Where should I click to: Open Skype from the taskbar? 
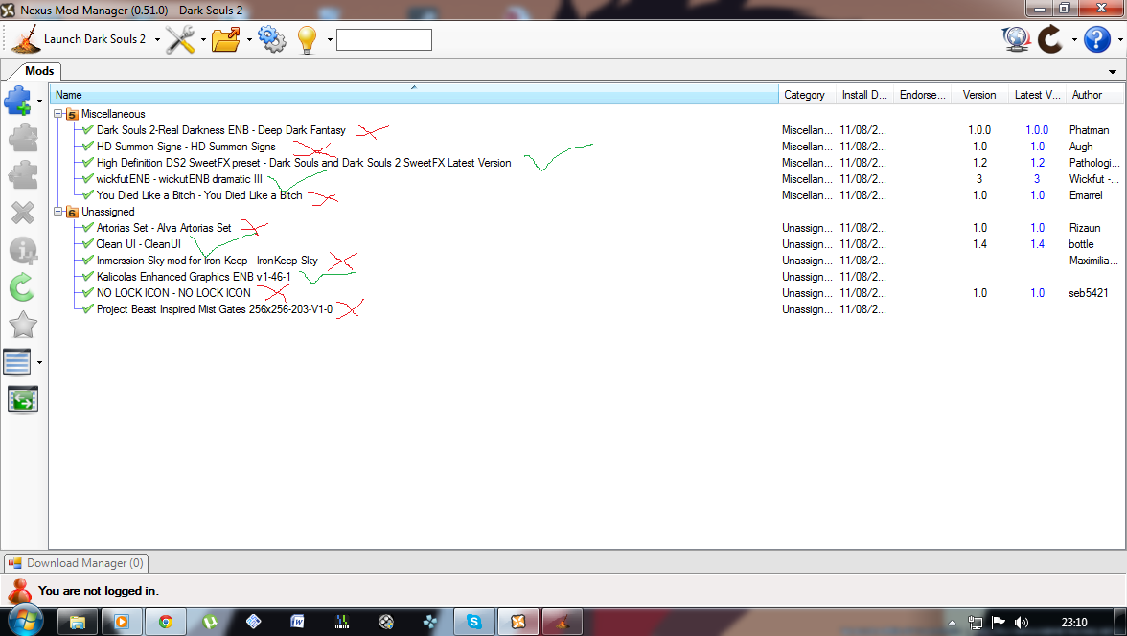tap(474, 622)
